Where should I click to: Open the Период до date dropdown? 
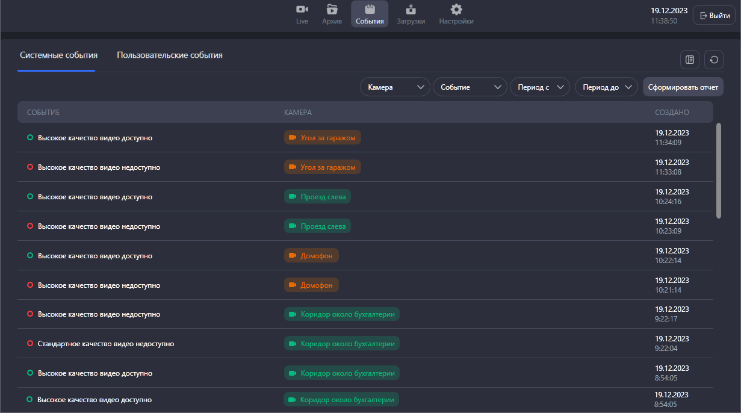click(606, 87)
